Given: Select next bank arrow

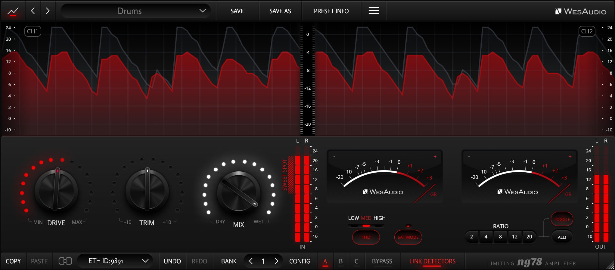Looking at the screenshot, I should pos(276,261).
